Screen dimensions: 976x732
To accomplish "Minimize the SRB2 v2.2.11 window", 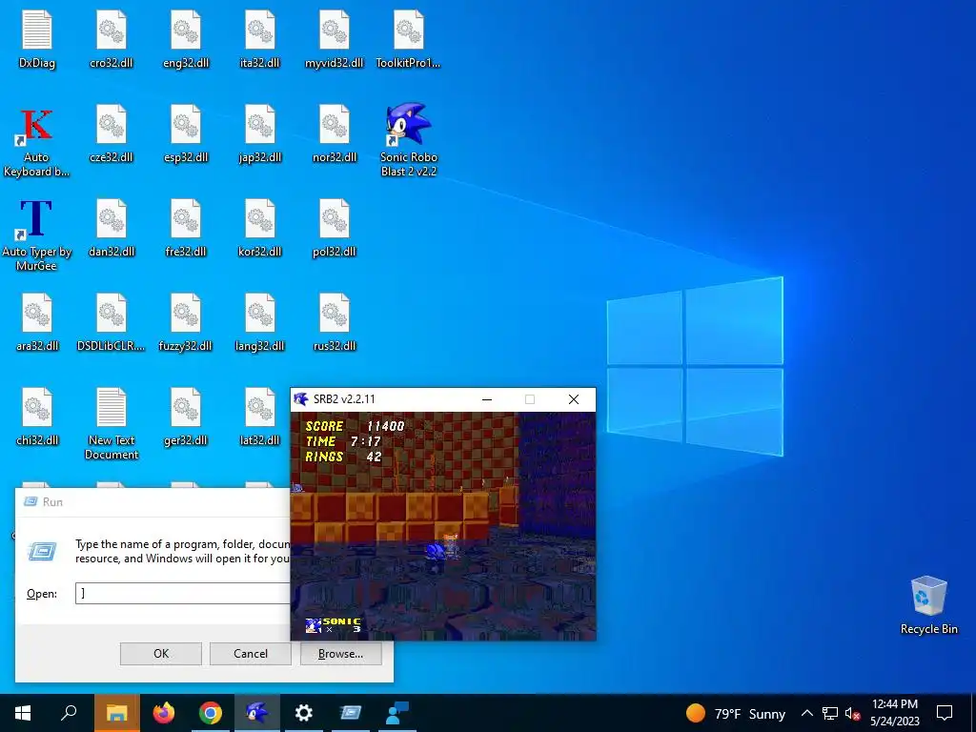I will point(487,399).
